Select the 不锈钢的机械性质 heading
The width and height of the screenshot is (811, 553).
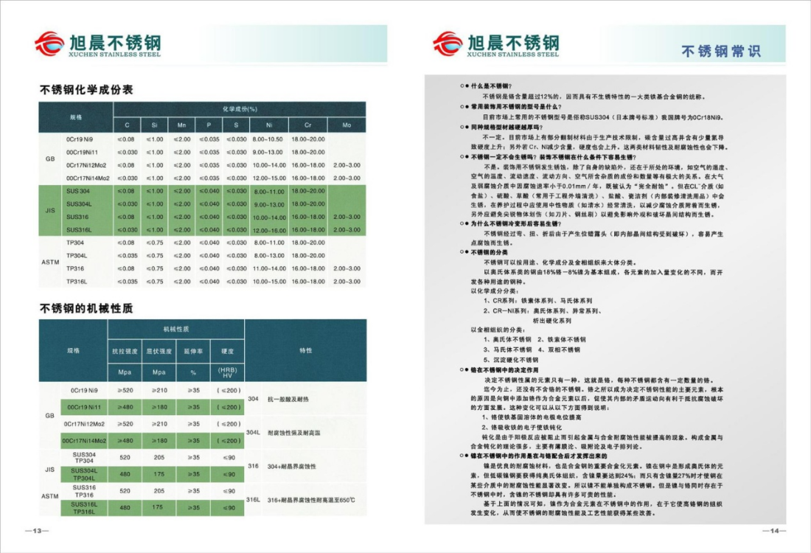(x=86, y=308)
